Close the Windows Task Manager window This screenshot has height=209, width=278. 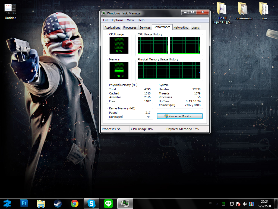click(203, 12)
